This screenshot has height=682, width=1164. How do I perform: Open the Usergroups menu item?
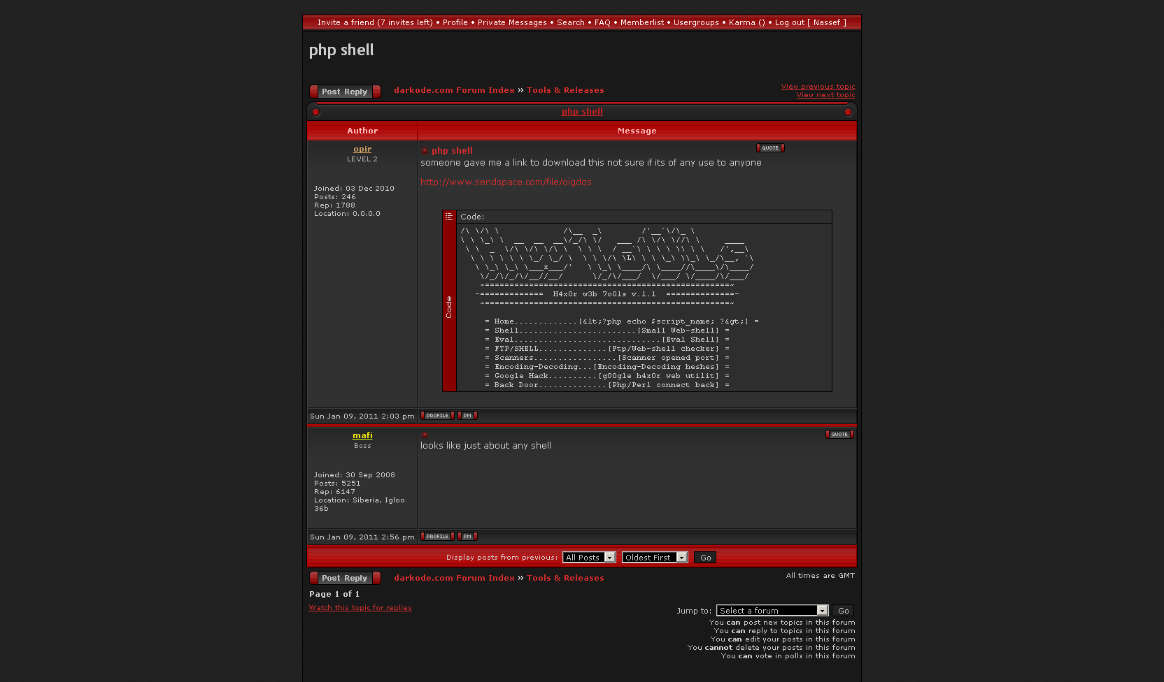coord(696,22)
